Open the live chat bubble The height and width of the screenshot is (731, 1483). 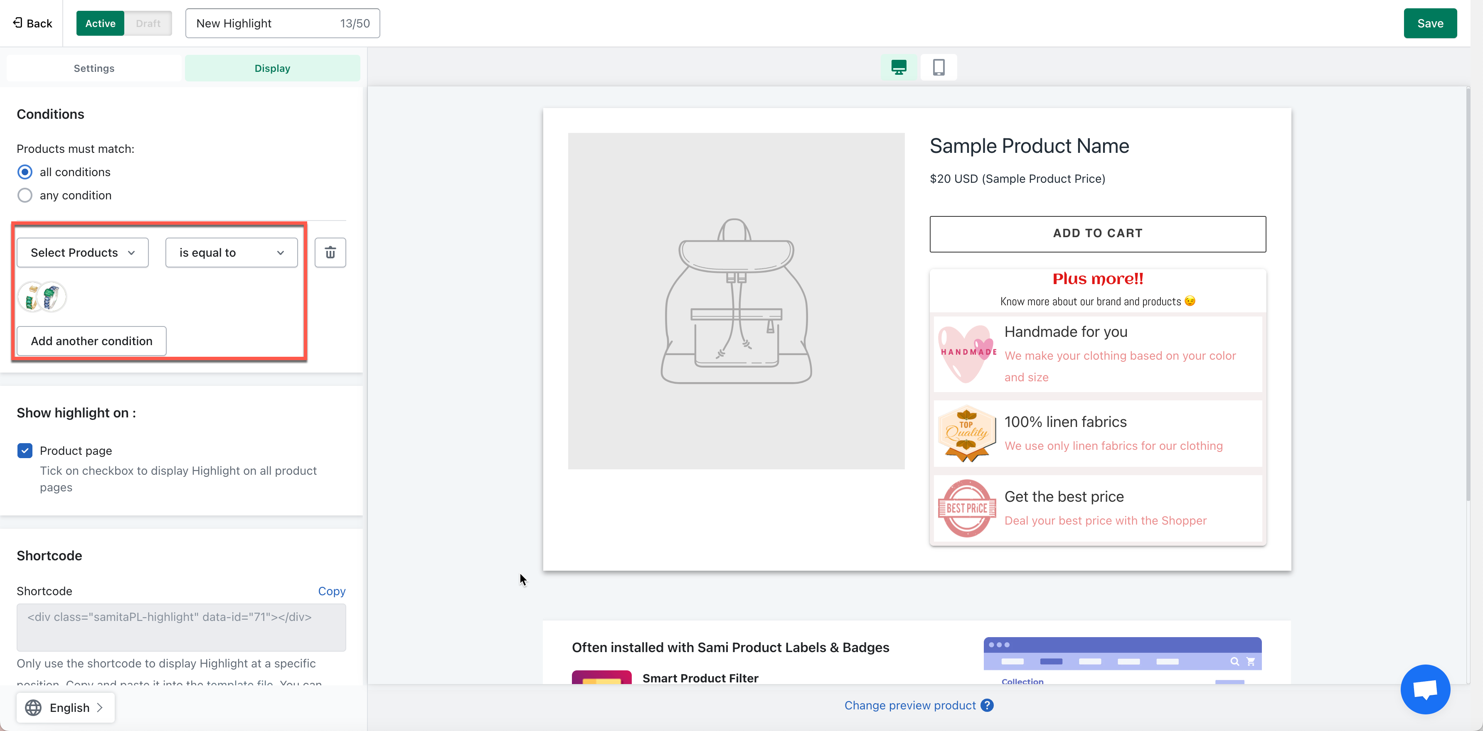pyautogui.click(x=1425, y=689)
